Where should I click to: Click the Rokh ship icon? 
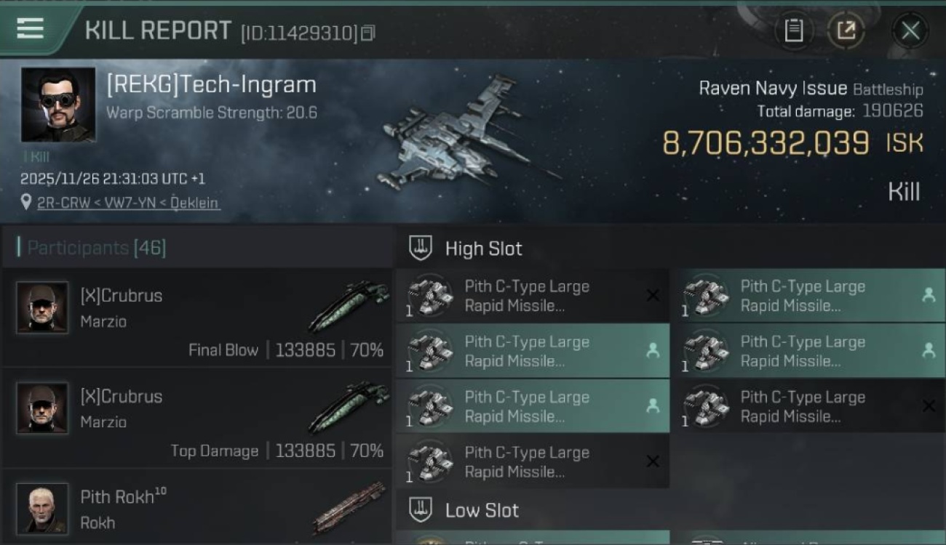coord(349,507)
